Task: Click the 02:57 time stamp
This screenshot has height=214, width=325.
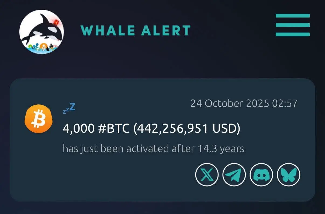Action: 285,103
